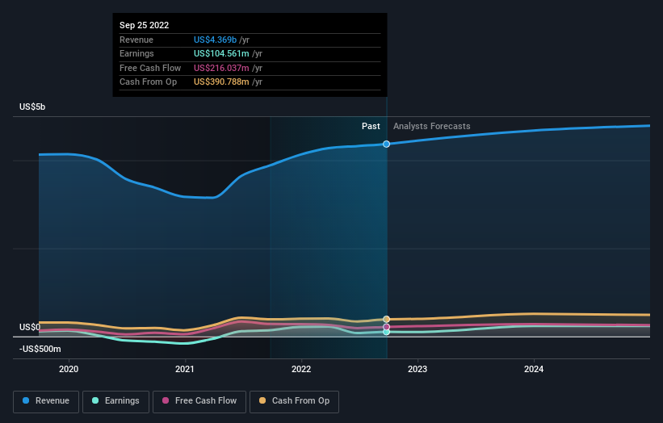Select the Earnings marker dot on the chart
663x423 pixels.
[x=387, y=332]
